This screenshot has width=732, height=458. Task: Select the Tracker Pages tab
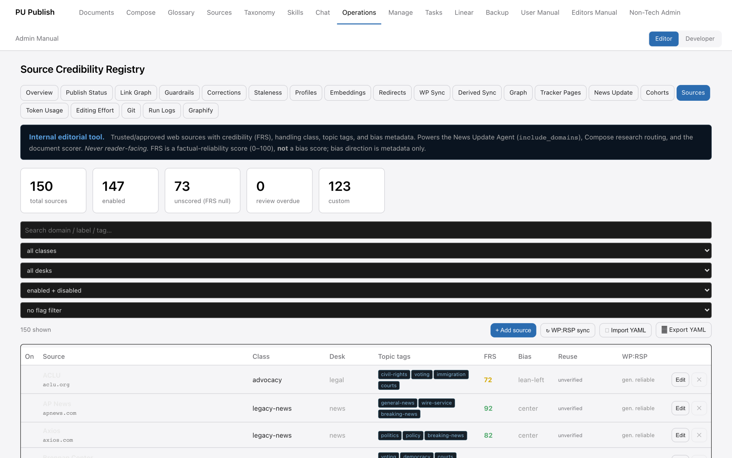(x=560, y=93)
